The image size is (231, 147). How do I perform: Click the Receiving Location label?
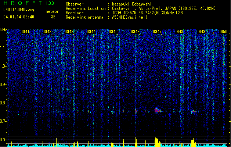(x=86, y=8)
